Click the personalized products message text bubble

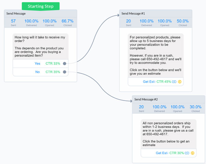click(x=156, y=56)
